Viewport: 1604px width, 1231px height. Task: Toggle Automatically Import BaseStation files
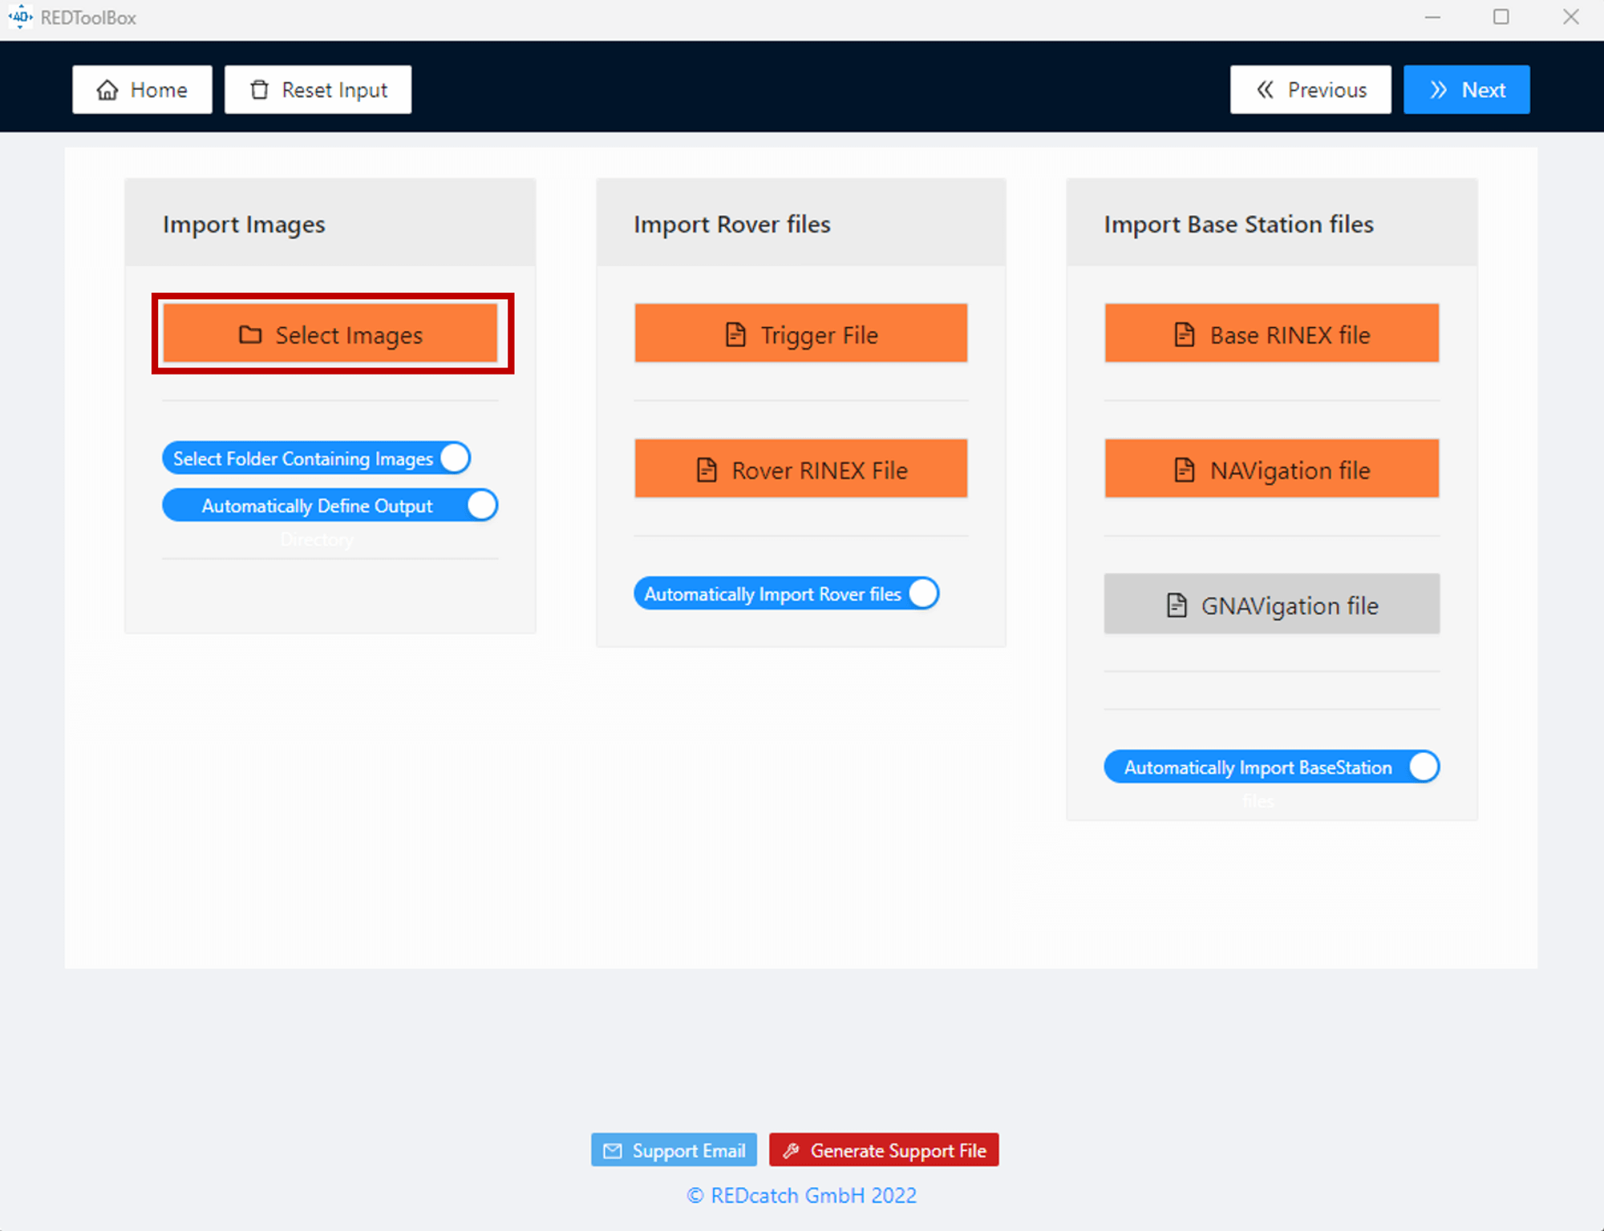coord(1424,767)
